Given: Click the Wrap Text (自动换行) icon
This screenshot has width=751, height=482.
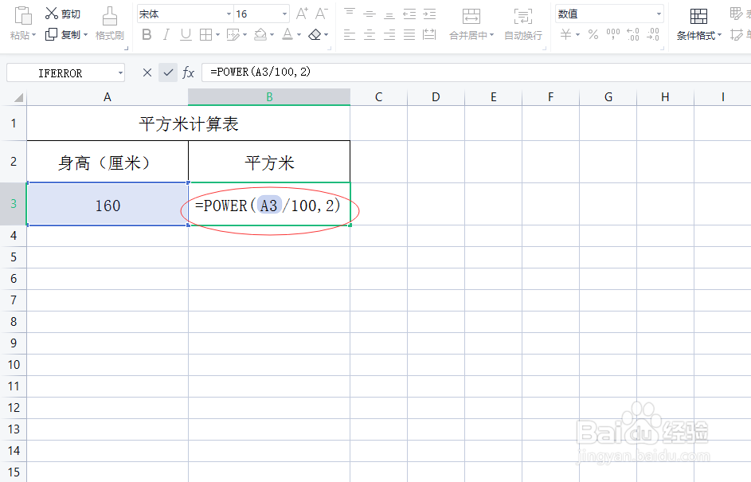Looking at the screenshot, I should [523, 14].
